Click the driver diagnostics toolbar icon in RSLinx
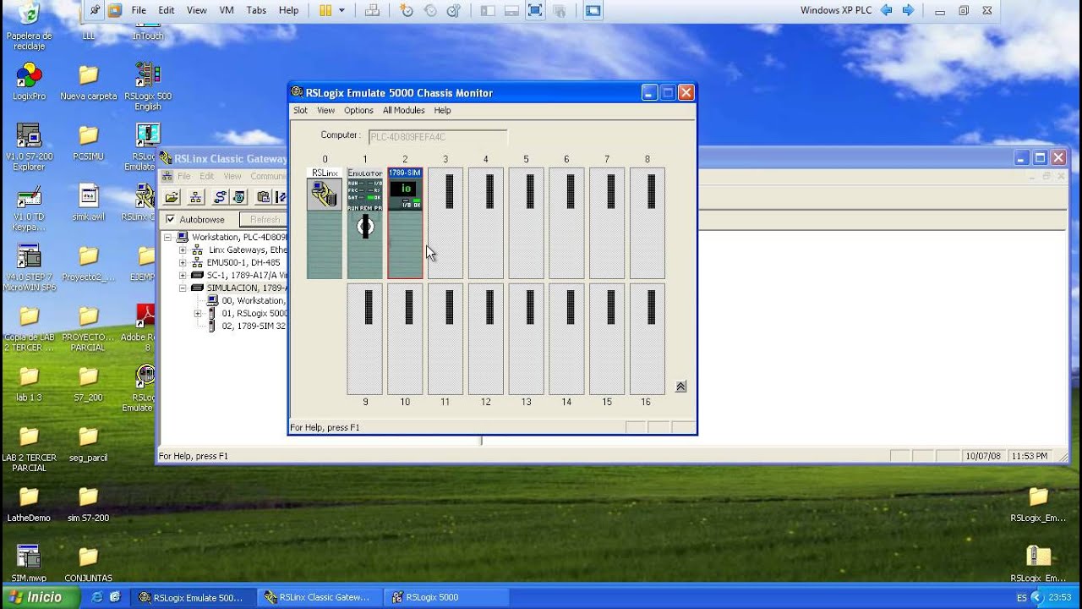The height and width of the screenshot is (609, 1082). [x=239, y=197]
